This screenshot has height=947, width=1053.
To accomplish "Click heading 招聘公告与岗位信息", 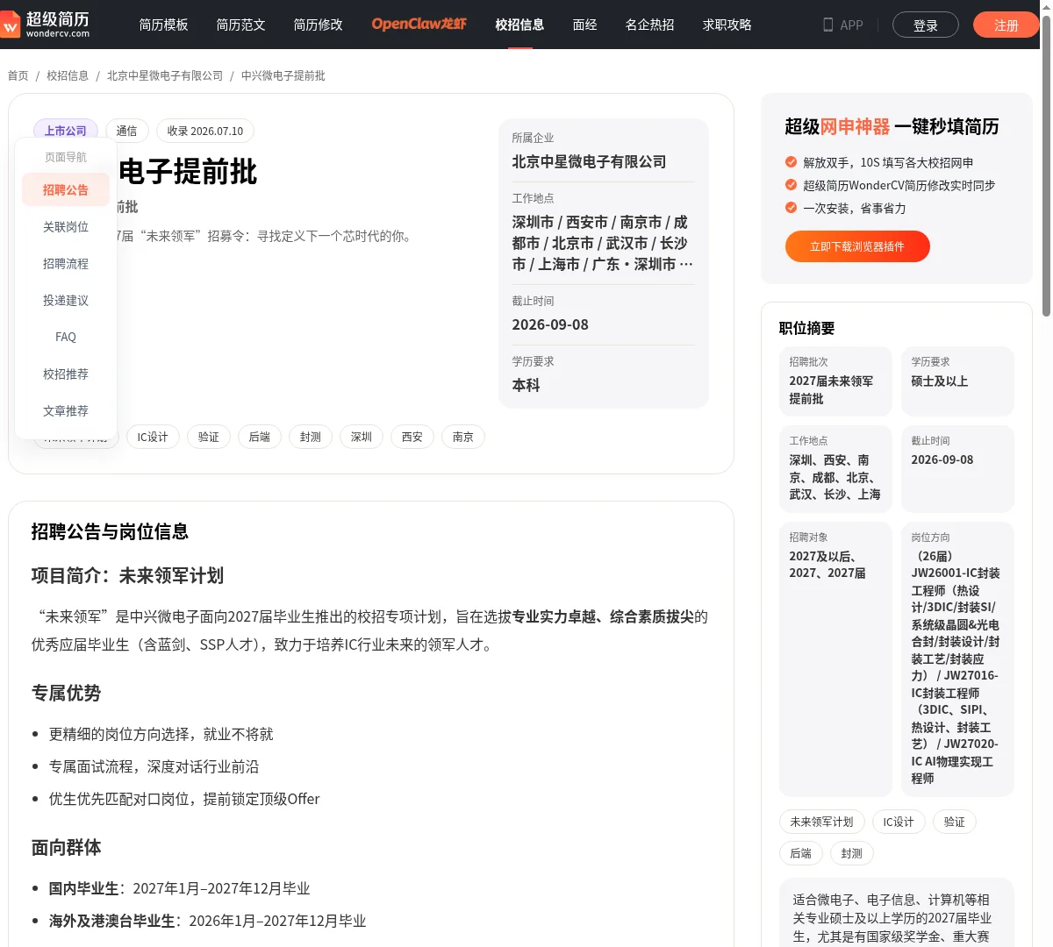I will pos(110,531).
